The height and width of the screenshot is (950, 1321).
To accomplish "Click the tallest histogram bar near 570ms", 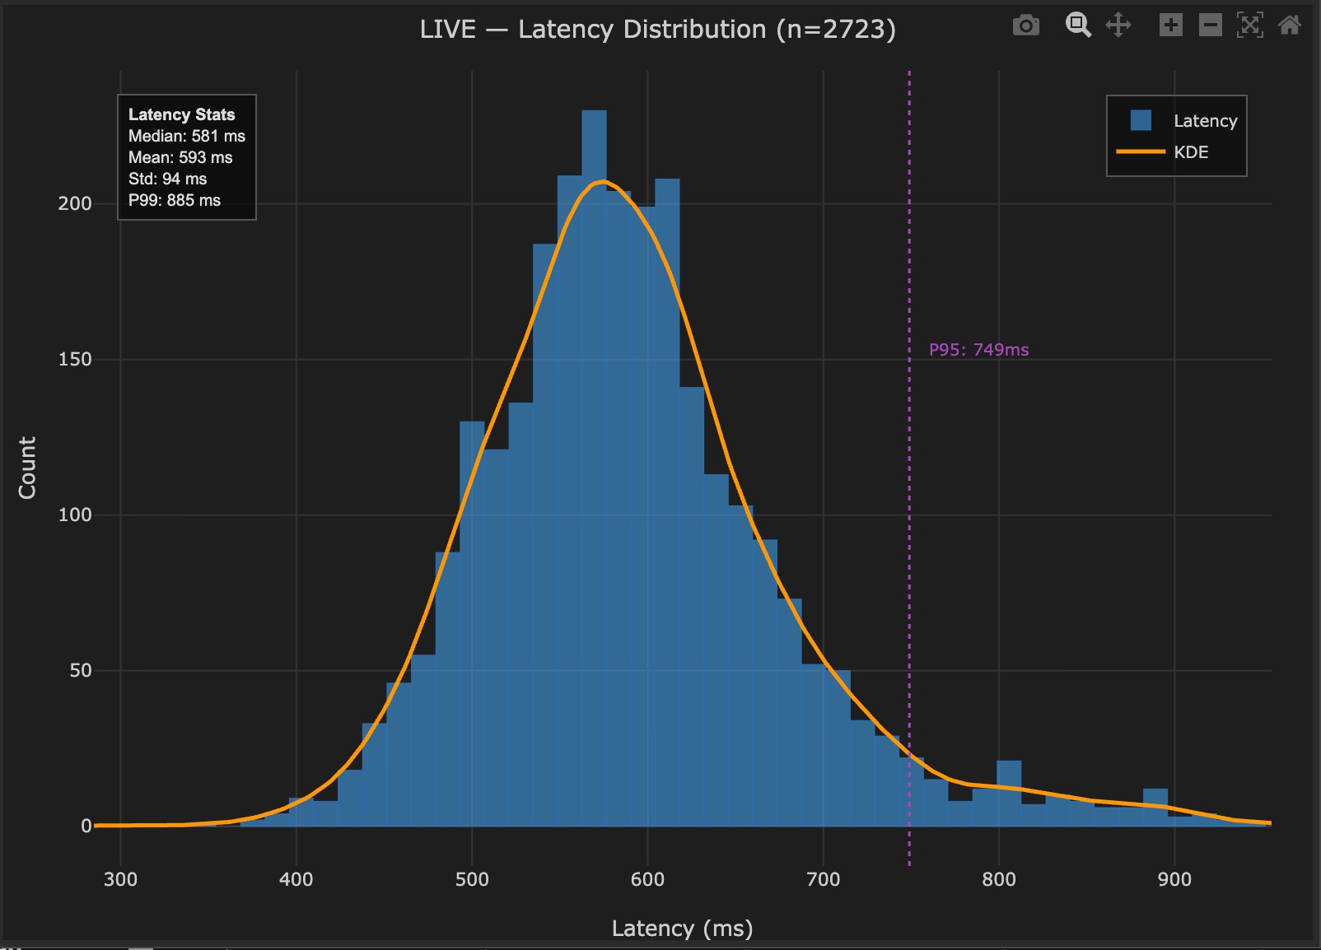I will coord(595,329).
